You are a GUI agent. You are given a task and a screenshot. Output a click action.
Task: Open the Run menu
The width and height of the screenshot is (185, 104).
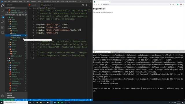coord(28,2)
